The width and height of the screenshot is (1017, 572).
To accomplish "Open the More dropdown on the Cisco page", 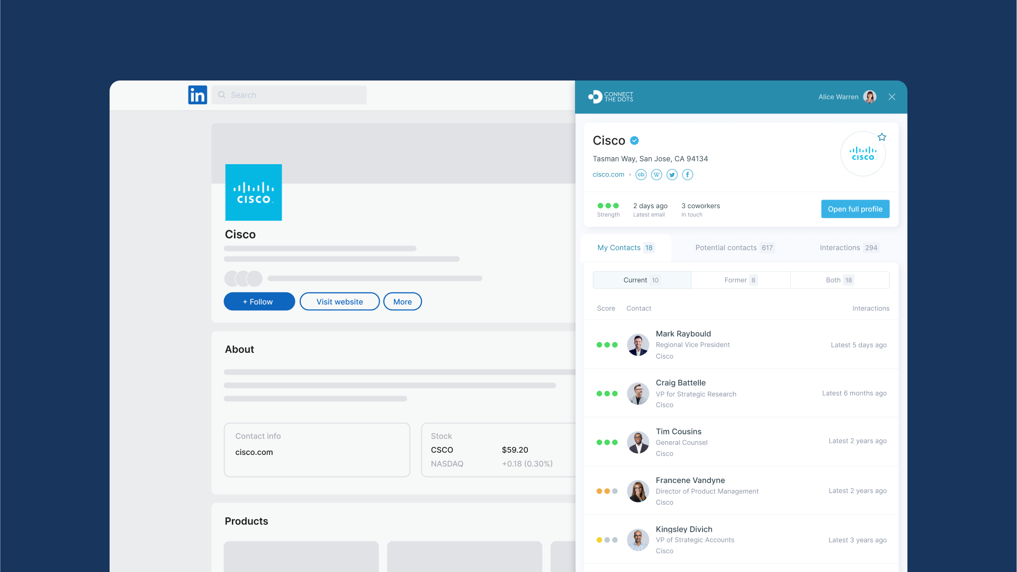I will (402, 302).
